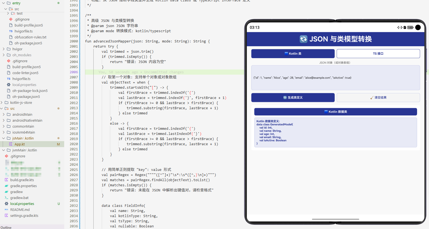Collapse the root src folder
Viewport: 429px width, 229px height.
tap(2, 108)
